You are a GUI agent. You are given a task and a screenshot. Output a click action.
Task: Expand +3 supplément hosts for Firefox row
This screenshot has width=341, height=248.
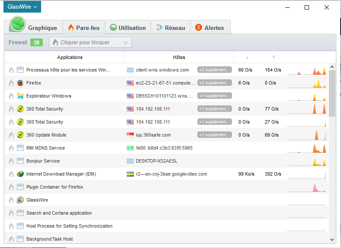[x=215, y=83]
